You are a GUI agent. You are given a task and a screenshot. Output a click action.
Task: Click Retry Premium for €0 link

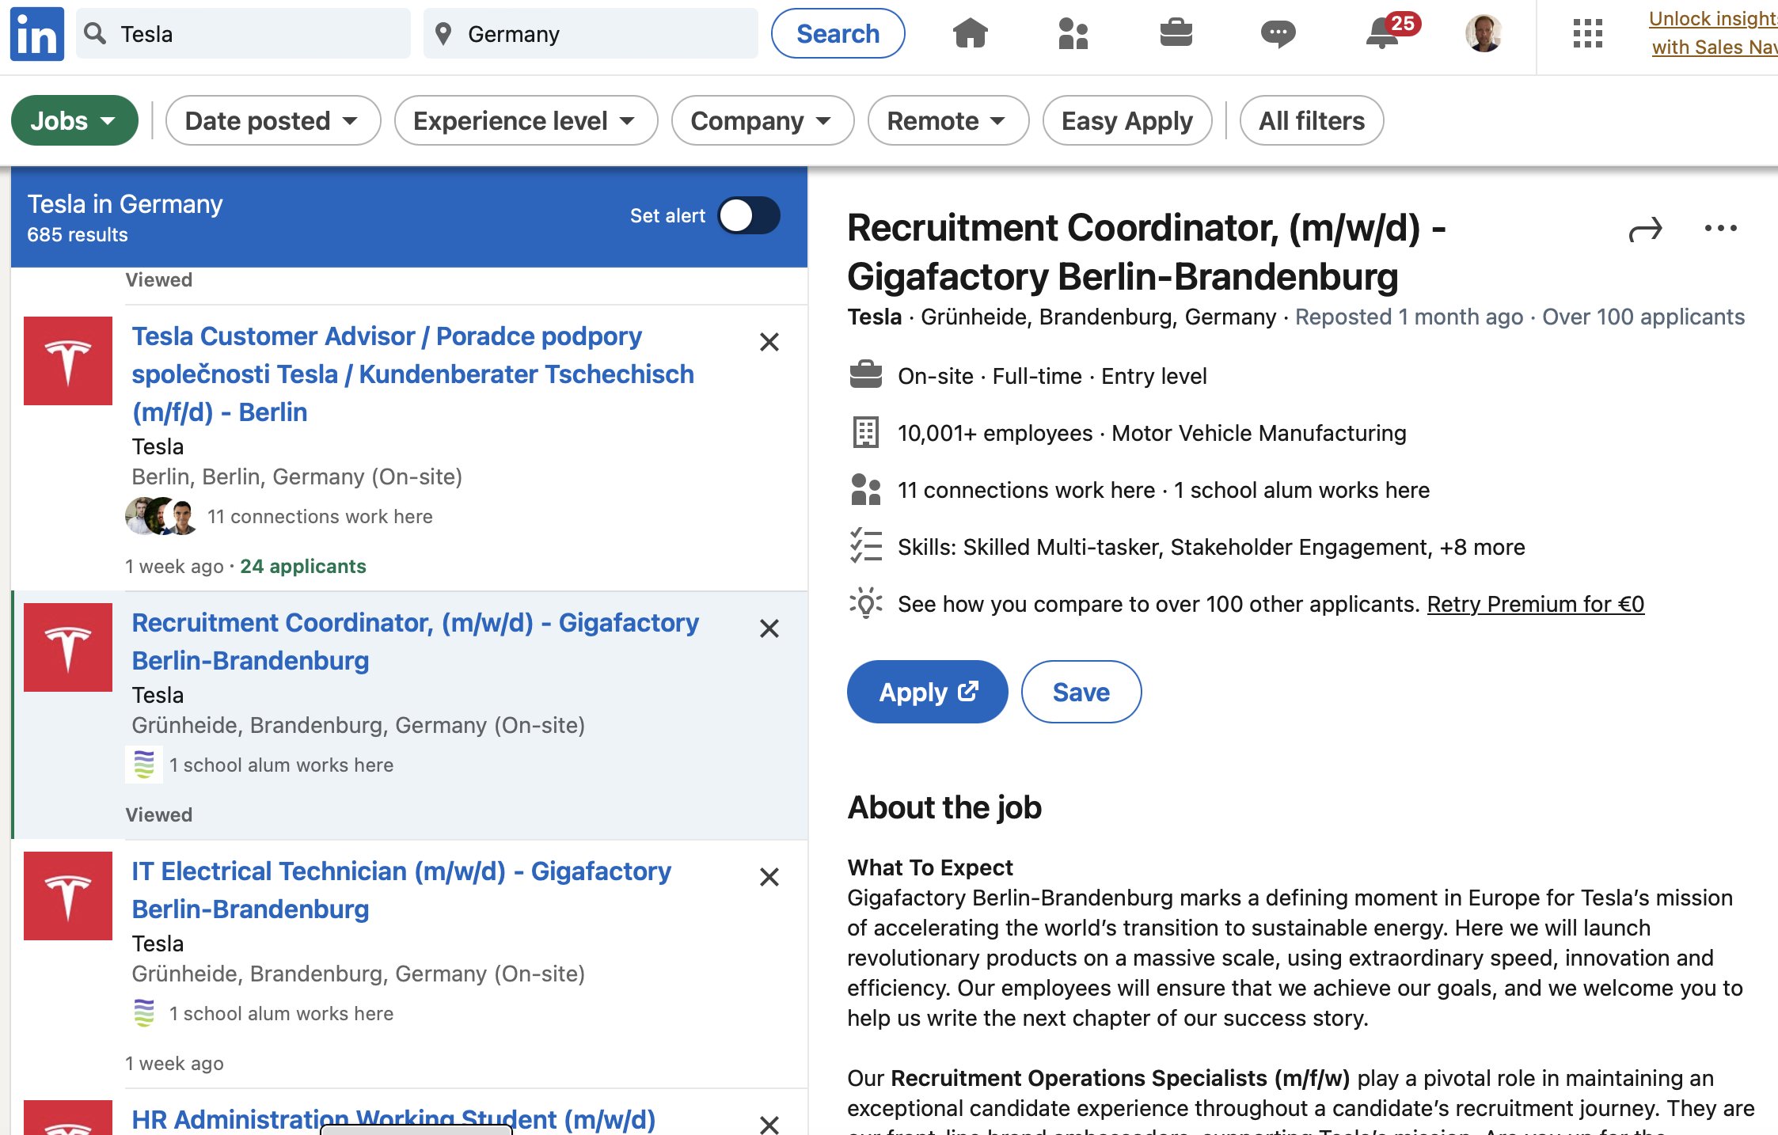1535,604
